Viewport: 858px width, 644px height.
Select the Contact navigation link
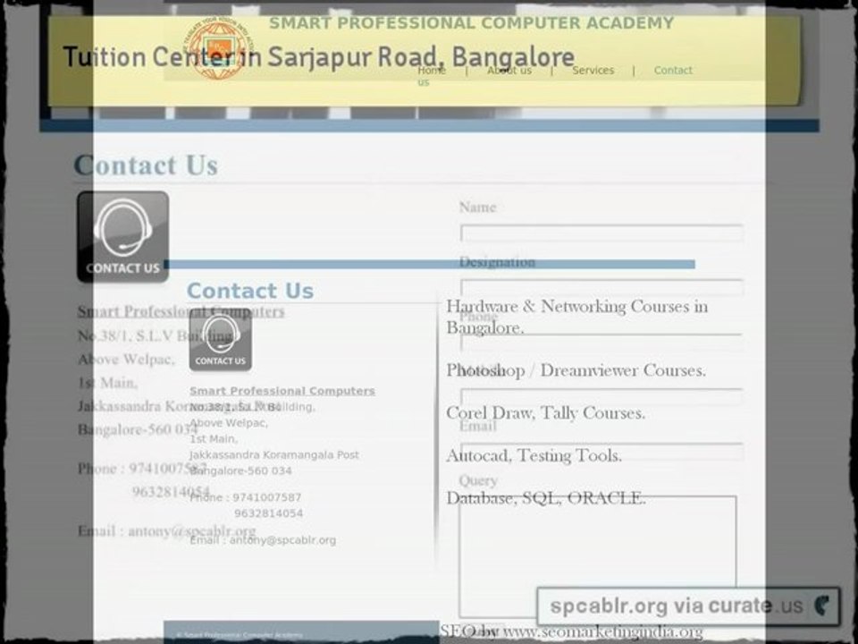[x=673, y=70]
